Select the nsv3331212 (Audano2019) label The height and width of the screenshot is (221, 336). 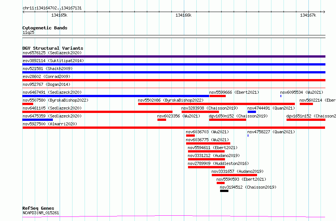coord(214,155)
